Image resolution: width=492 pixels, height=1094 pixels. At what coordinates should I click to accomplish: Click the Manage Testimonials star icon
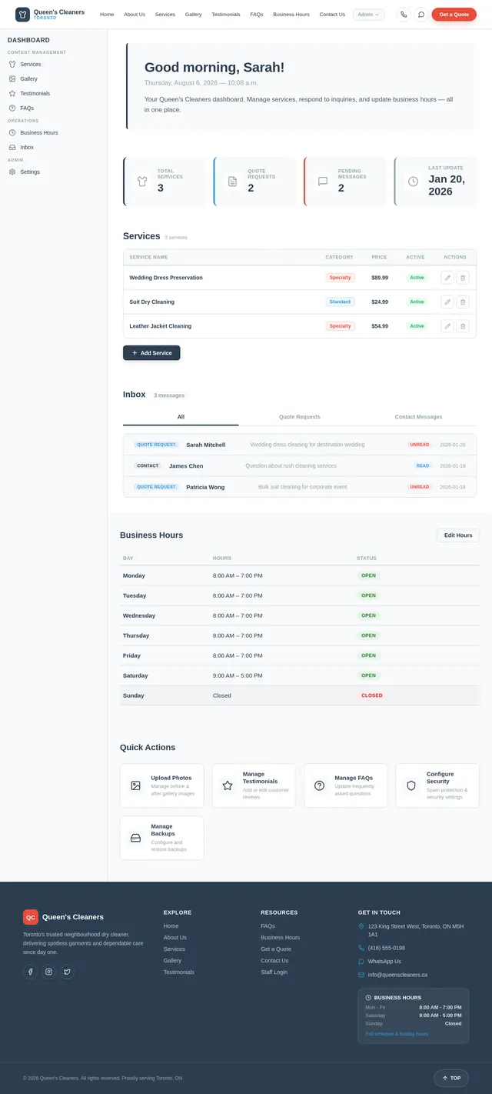(x=228, y=785)
